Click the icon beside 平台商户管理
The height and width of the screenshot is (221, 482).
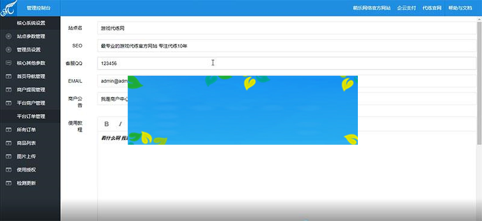(x=8, y=103)
